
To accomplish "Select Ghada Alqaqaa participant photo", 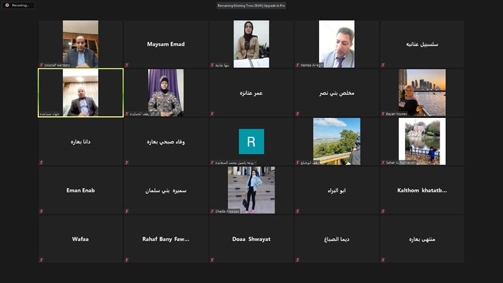I will (x=251, y=190).
